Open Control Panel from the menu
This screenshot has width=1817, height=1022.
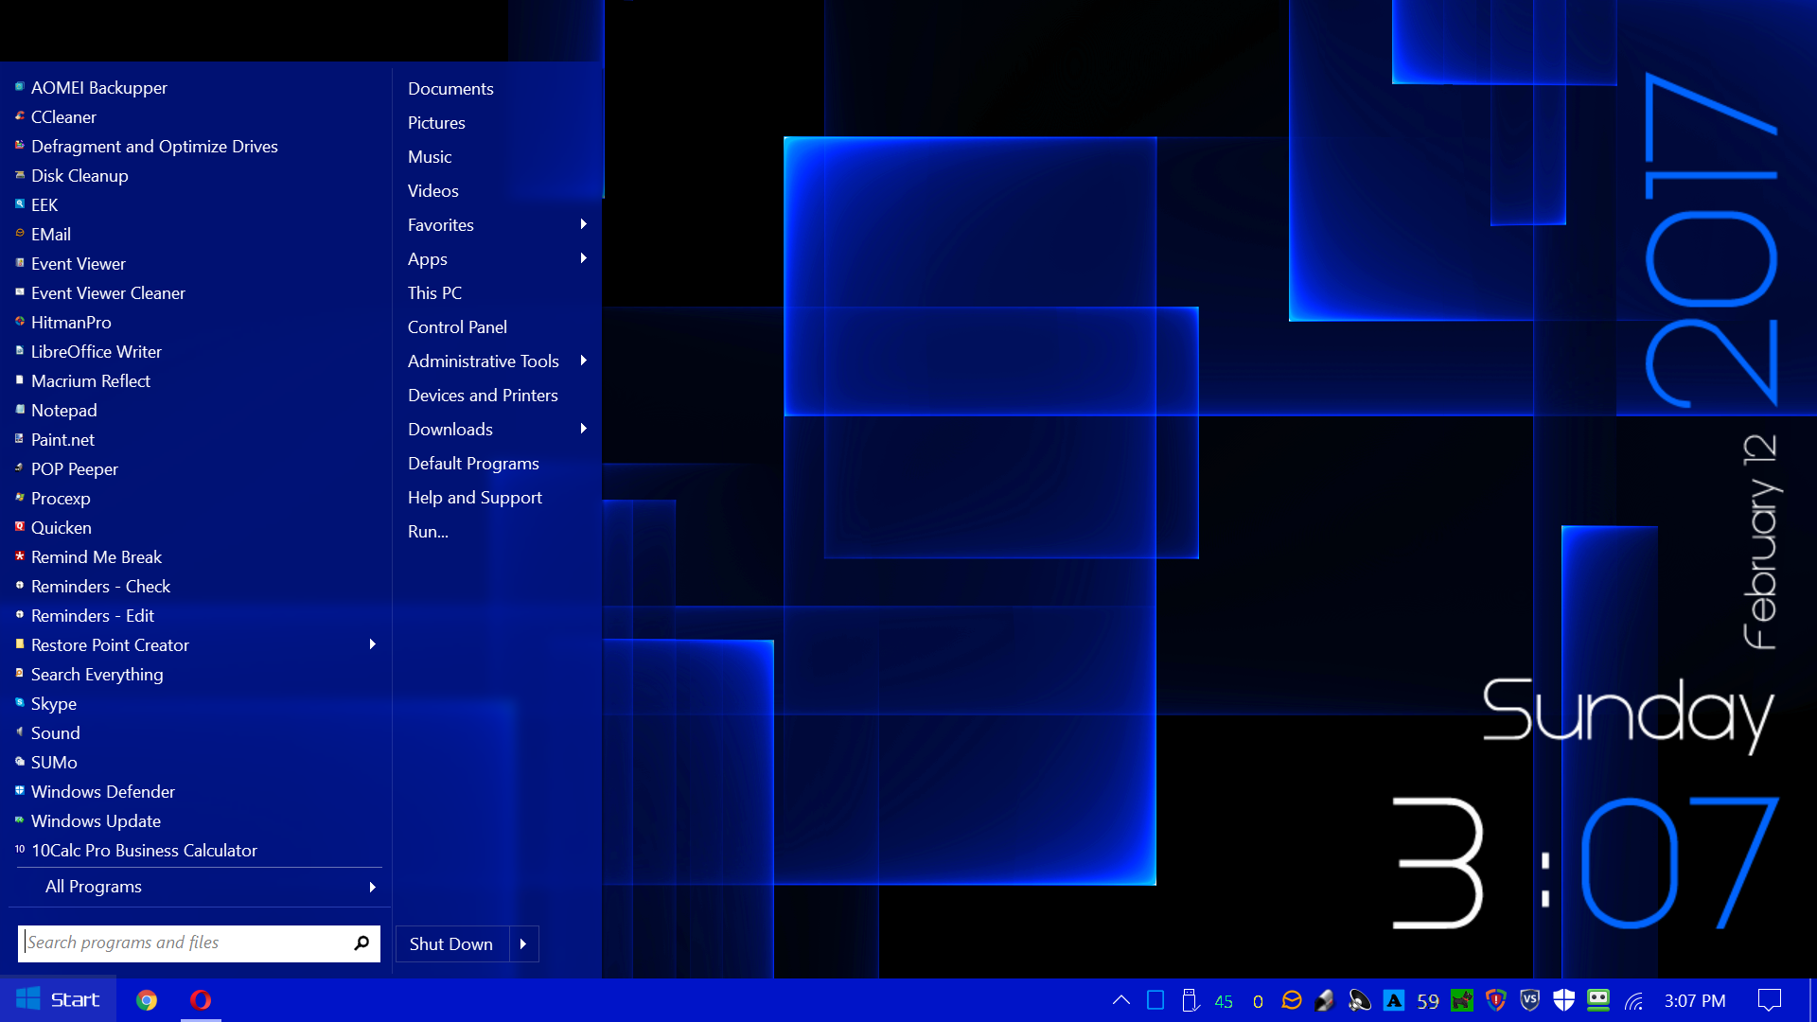[x=457, y=326]
